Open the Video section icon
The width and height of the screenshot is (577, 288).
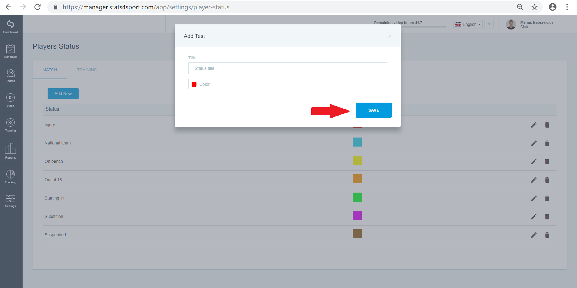click(x=11, y=98)
